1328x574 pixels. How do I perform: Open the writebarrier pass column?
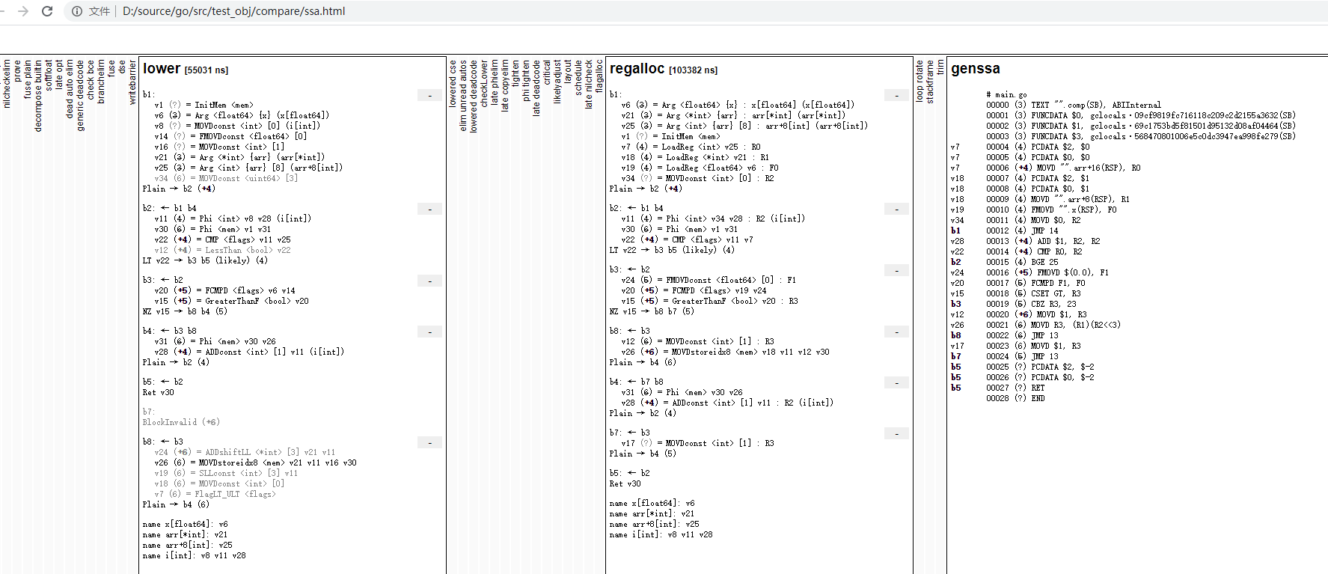coord(132,82)
